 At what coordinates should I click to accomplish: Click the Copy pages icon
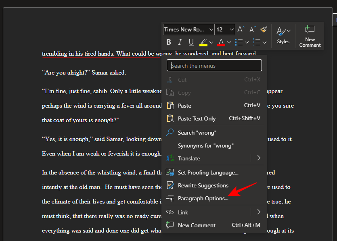click(x=170, y=93)
